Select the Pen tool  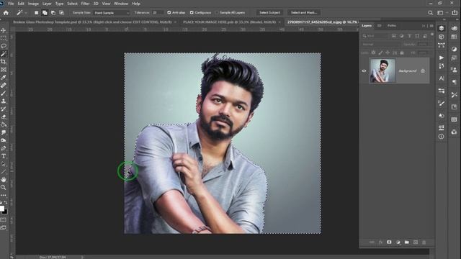tap(4, 148)
